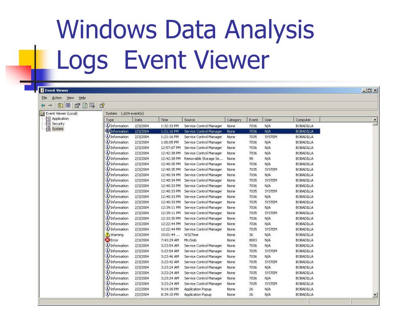Open the Properties toolbar icon

click(x=77, y=106)
